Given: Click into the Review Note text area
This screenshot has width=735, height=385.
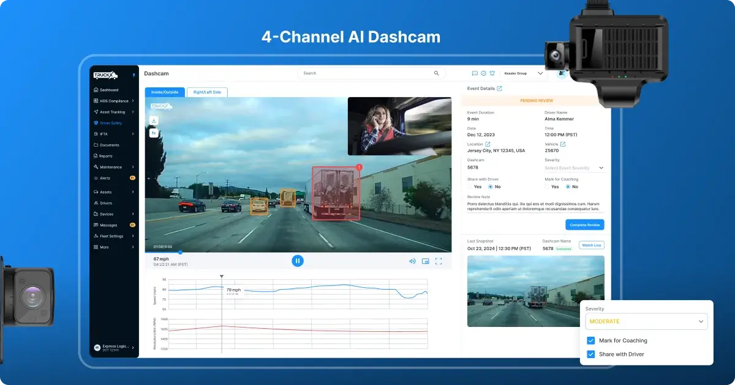Looking at the screenshot, I should pos(535,206).
